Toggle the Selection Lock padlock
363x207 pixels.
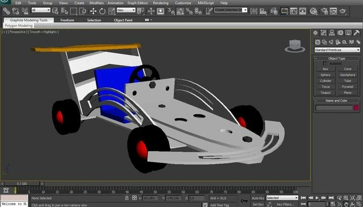point(126,198)
